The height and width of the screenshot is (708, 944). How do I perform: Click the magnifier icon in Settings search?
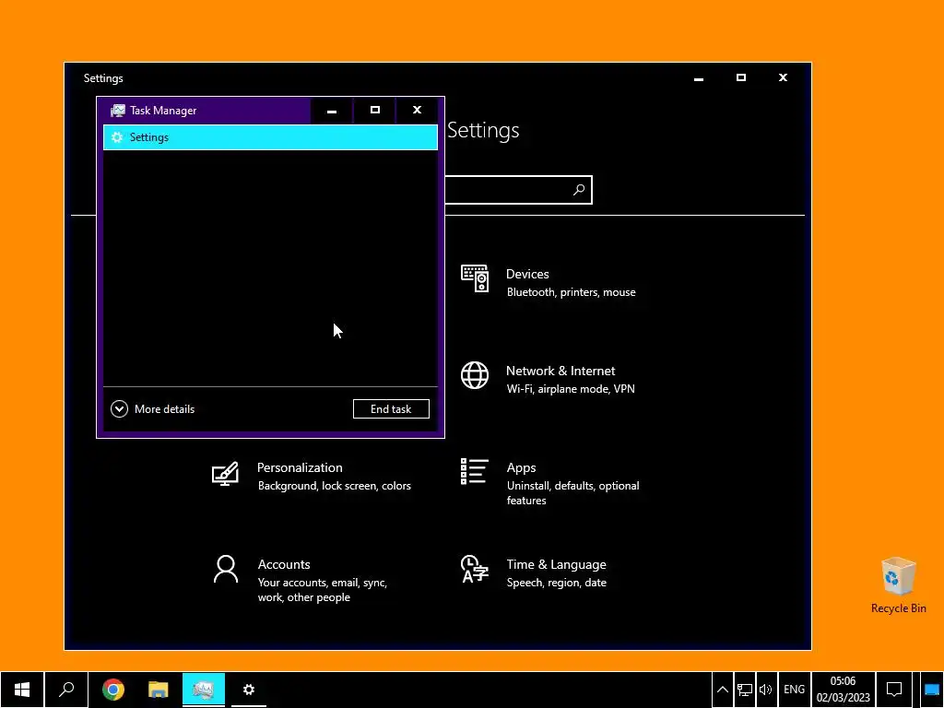point(579,190)
